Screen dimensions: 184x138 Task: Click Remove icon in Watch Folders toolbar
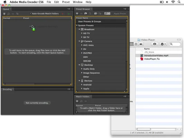[x=86, y=101]
